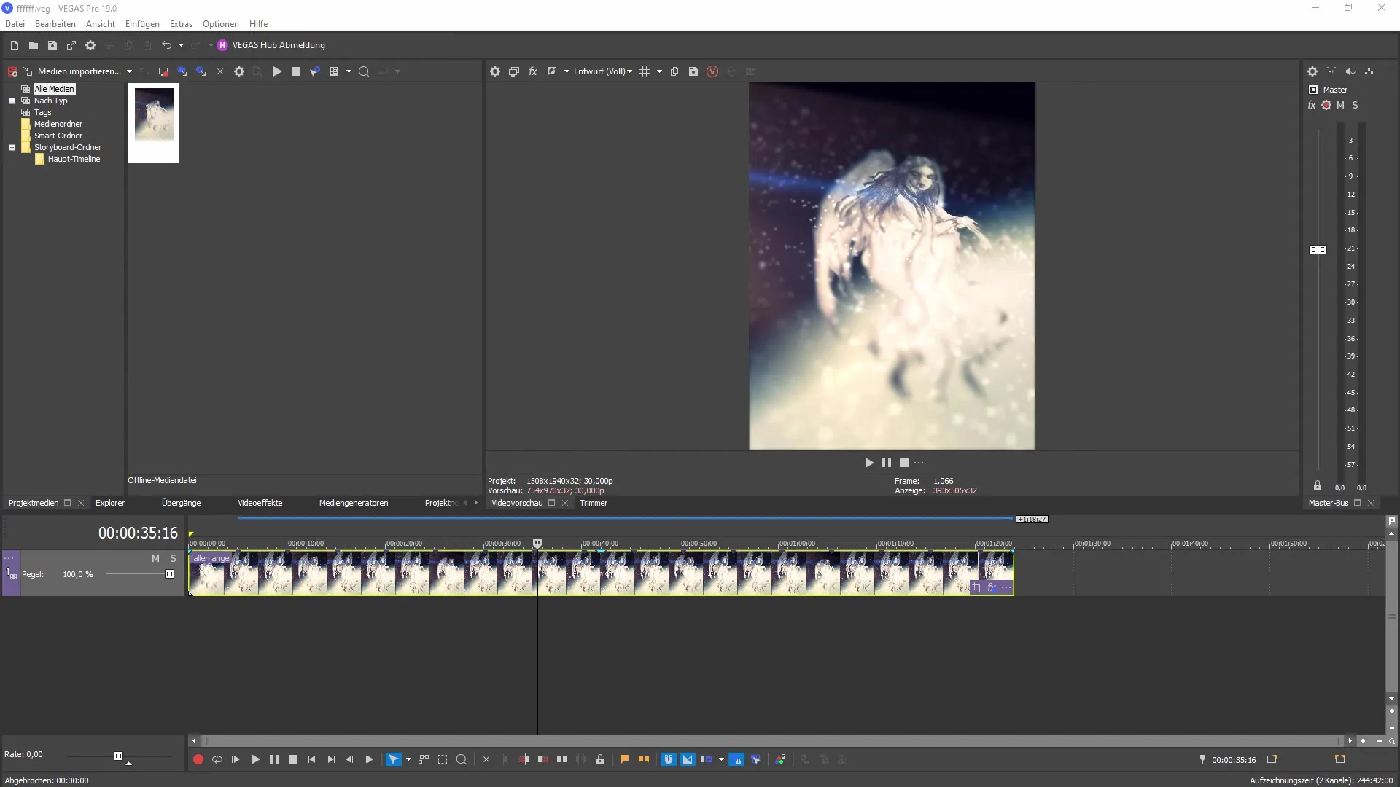The image size is (1400, 787).
Task: Open the undo history dropdown arrow
Action: pyautogui.click(x=181, y=45)
